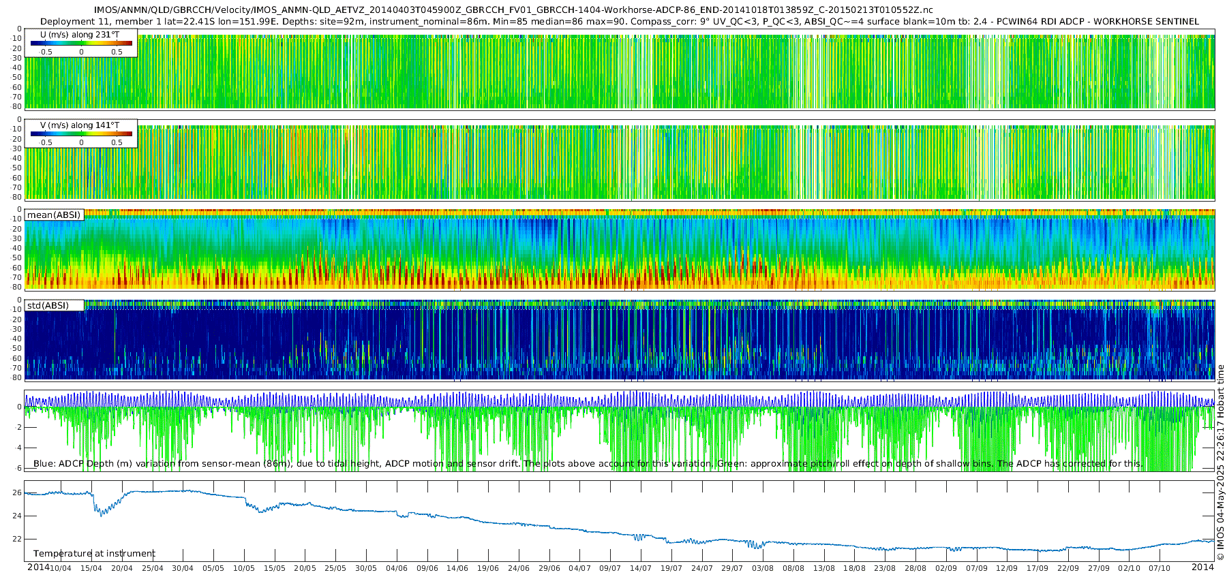Click the 'Temperature at instrument' label
This screenshot has height=579, width=1227.
pyautogui.click(x=94, y=554)
